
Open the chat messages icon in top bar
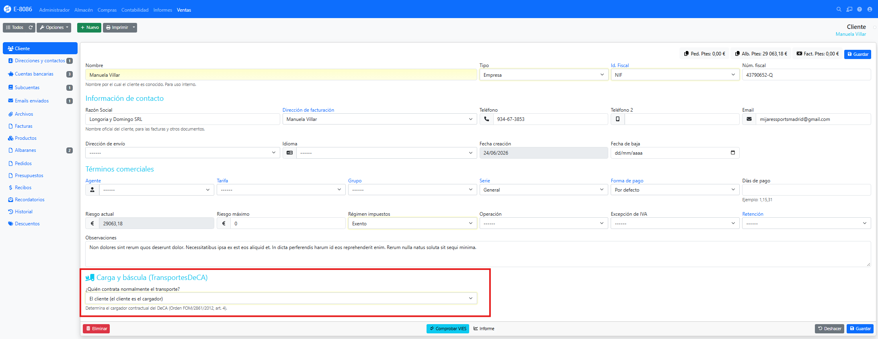849,9
